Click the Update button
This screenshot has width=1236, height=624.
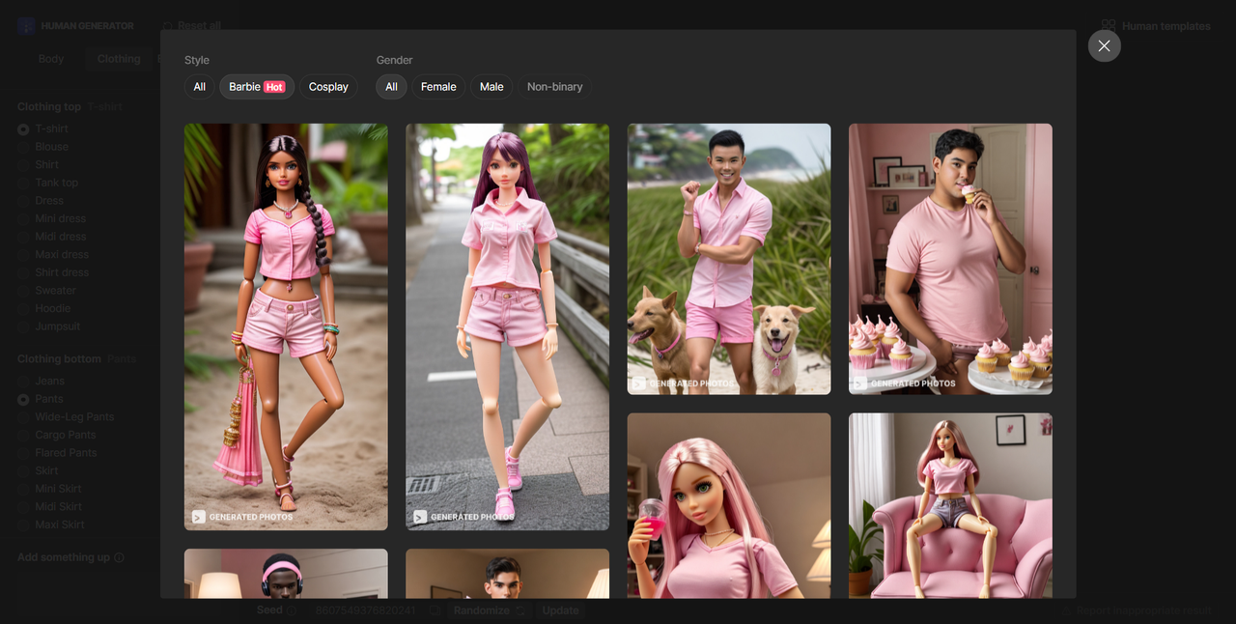point(560,610)
